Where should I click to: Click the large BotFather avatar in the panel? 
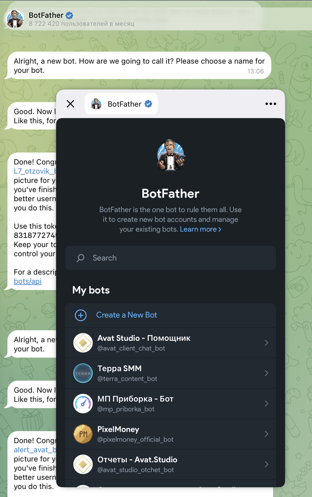pyautogui.click(x=171, y=155)
